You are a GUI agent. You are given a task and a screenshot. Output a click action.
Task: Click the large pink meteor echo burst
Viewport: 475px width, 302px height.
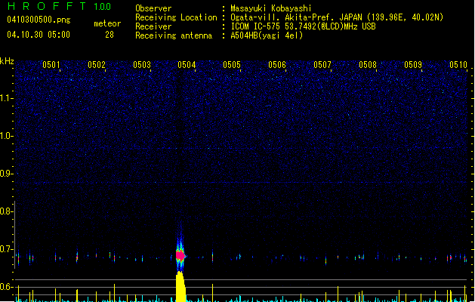click(180, 256)
